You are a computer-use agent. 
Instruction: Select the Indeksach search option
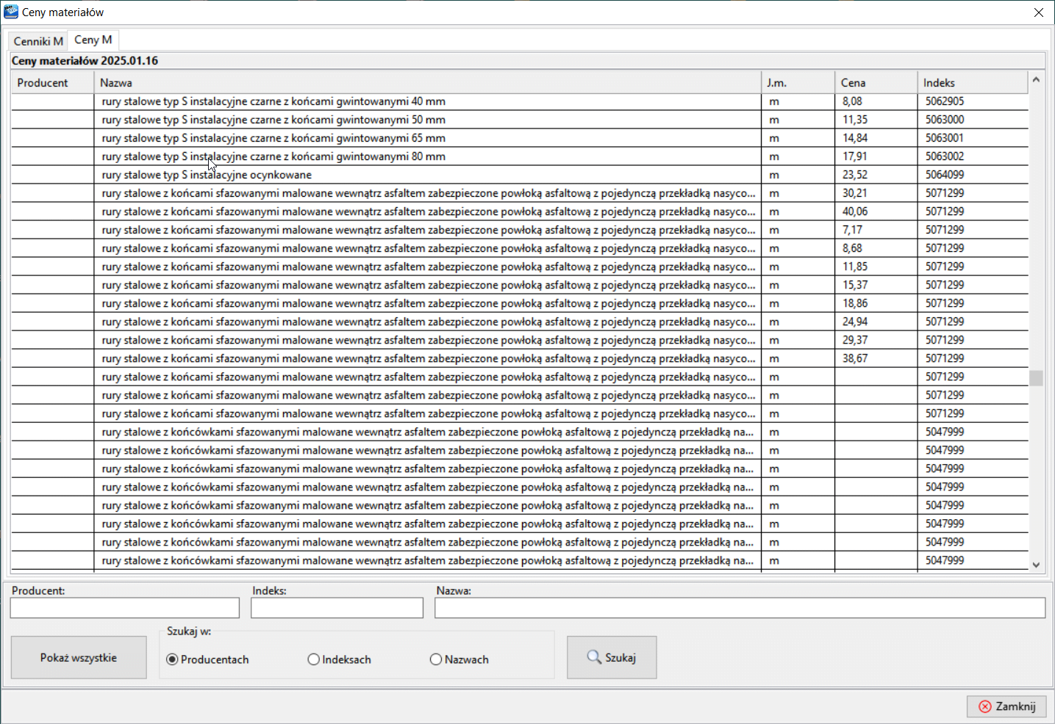314,659
